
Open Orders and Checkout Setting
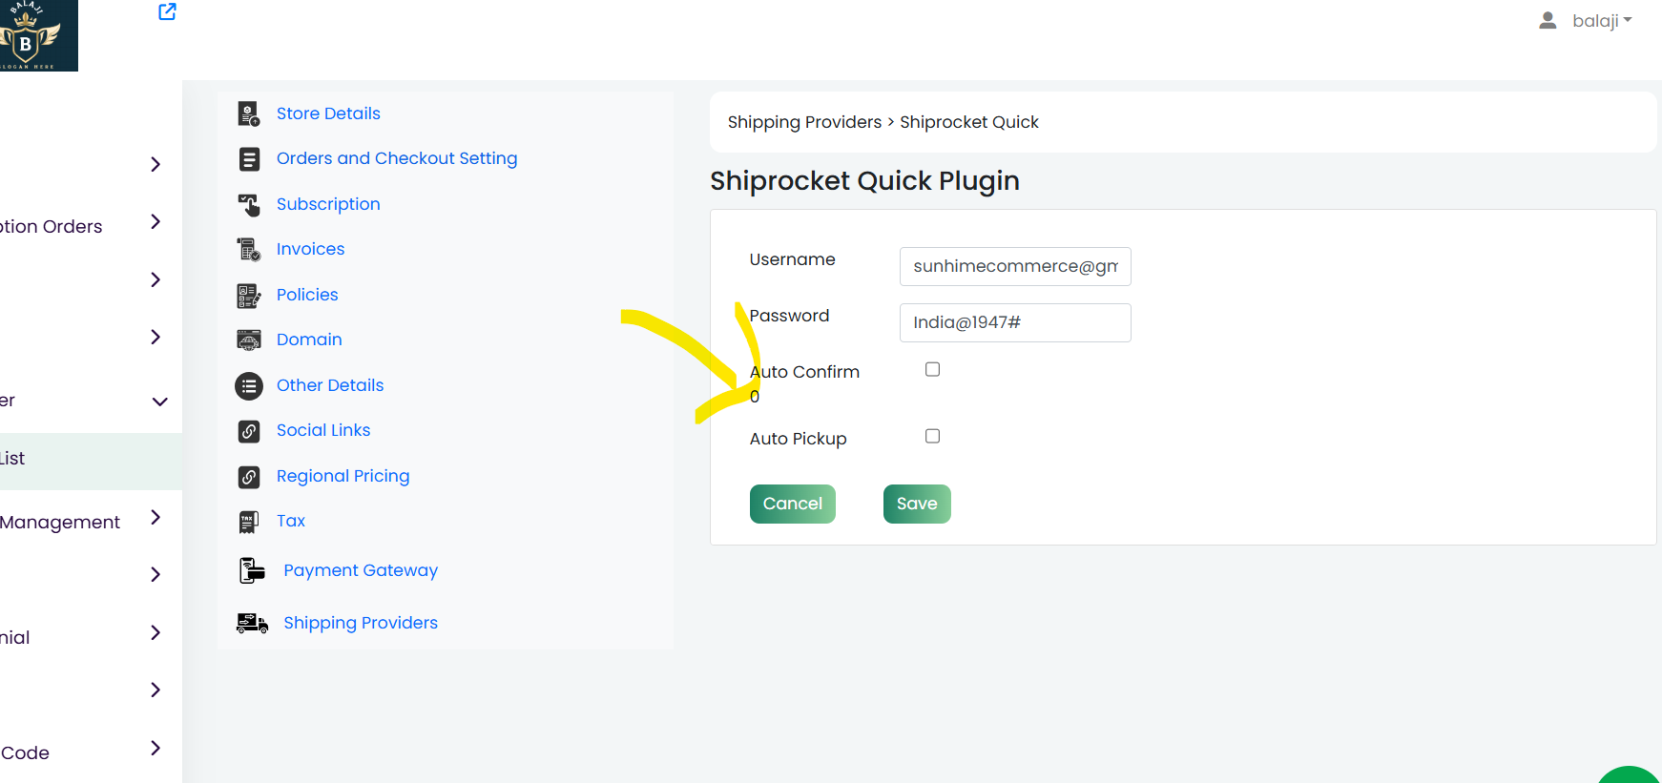tap(397, 158)
